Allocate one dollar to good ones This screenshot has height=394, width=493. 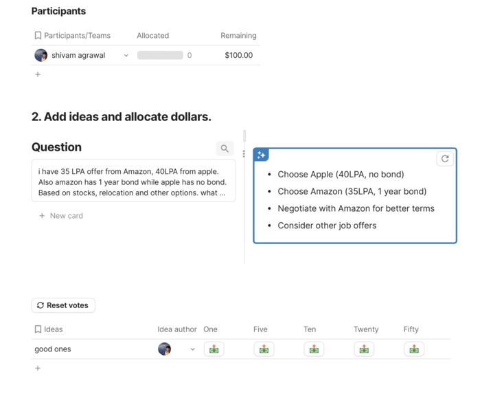coord(214,349)
